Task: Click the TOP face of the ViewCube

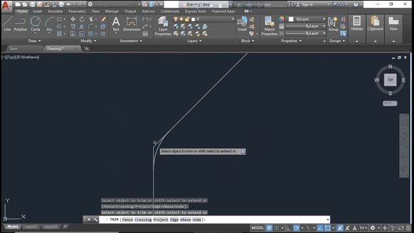Action: pyautogui.click(x=390, y=80)
